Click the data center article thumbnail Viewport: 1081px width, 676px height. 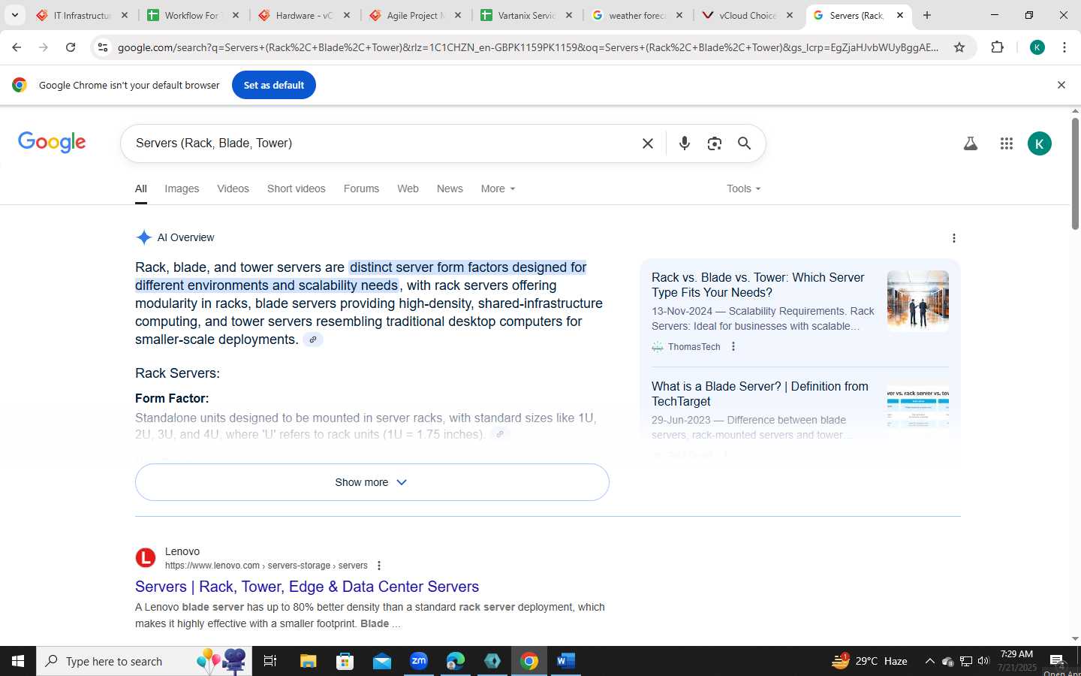(917, 300)
